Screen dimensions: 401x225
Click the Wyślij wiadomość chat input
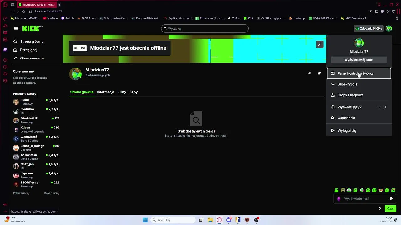click(365, 199)
